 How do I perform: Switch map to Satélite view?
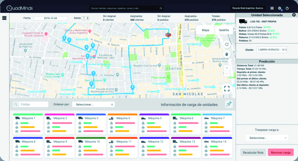point(224,30)
